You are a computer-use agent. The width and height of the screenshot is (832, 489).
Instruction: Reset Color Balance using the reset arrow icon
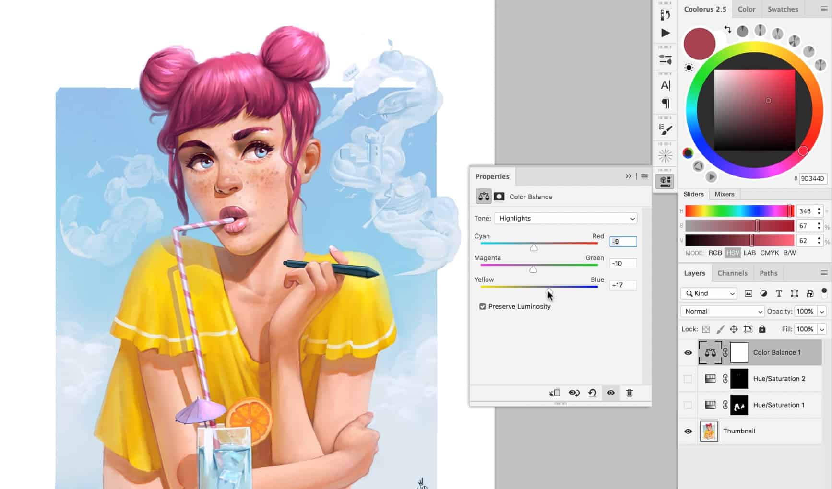tap(592, 393)
